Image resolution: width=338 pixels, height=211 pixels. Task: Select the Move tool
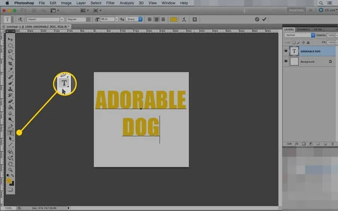click(11, 39)
